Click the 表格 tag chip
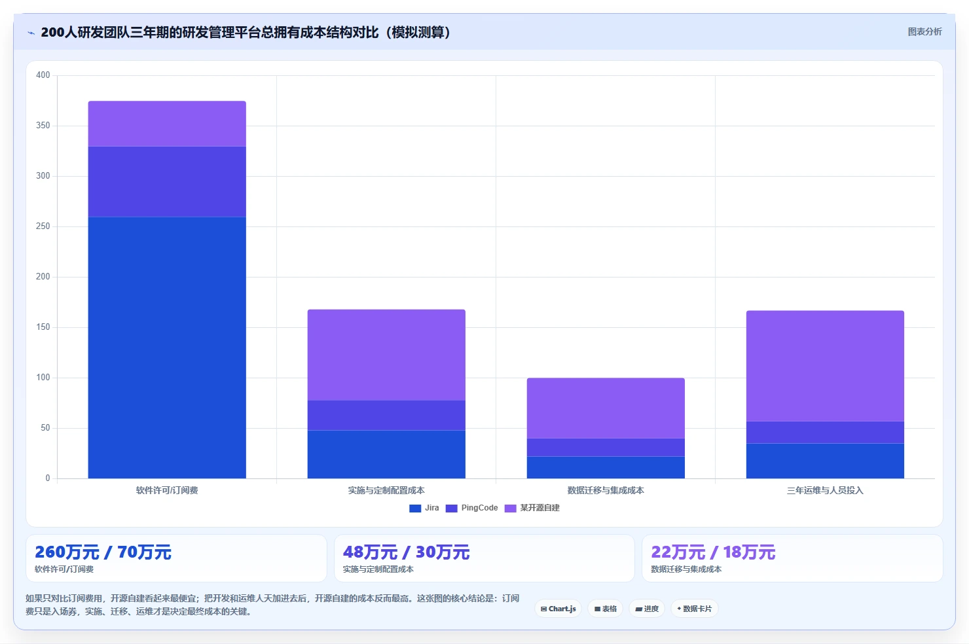The height and width of the screenshot is (644, 969). pos(606,609)
